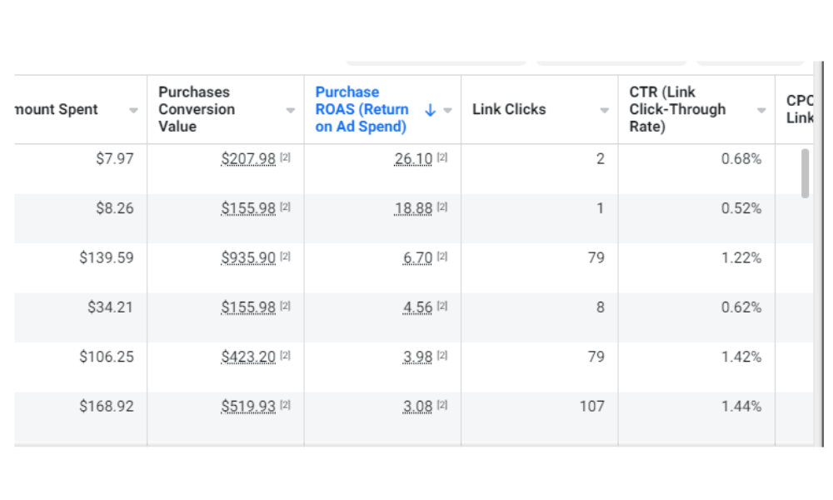Click the Purchases Conversion Value header
833x500 pixels.
tap(197, 109)
